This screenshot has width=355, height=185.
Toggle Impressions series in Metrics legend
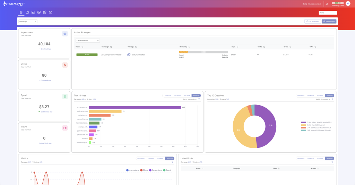(x=132, y=170)
